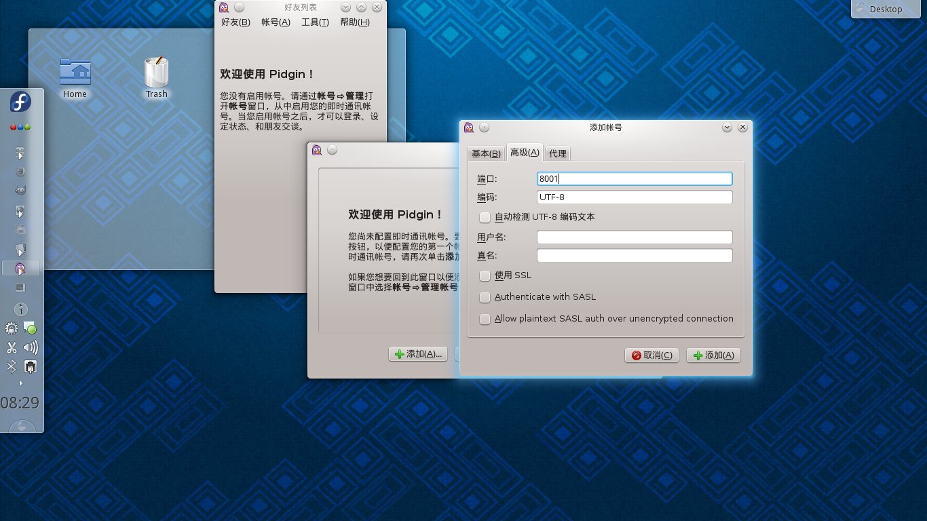Close the Add Account dialog

tap(742, 127)
